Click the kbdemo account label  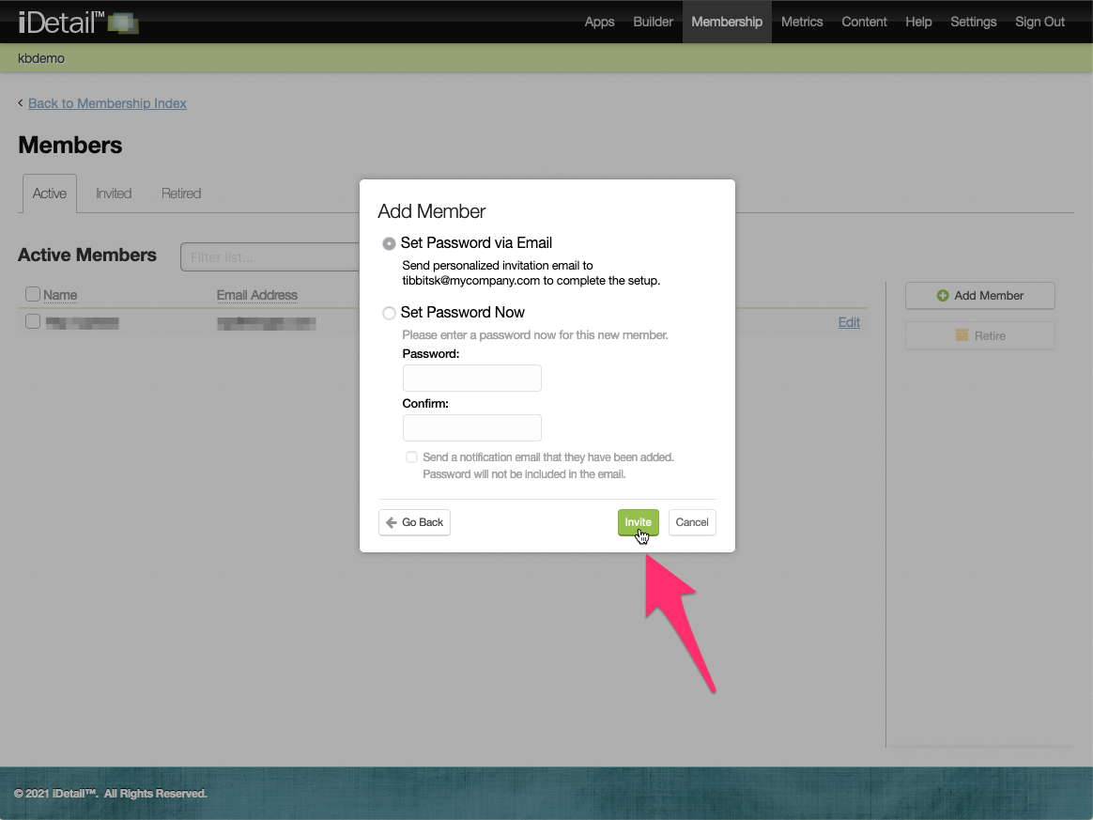pyautogui.click(x=41, y=58)
